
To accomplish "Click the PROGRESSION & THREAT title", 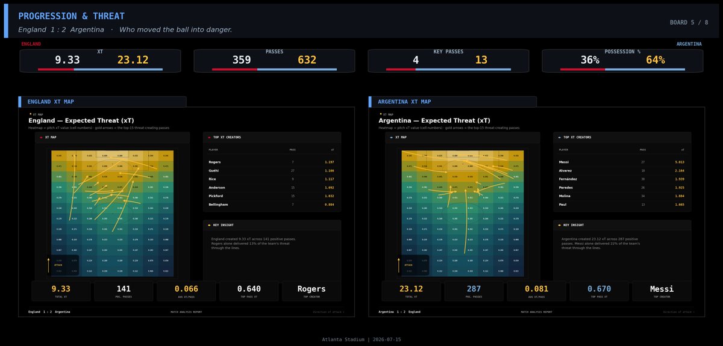I will click(x=72, y=16).
